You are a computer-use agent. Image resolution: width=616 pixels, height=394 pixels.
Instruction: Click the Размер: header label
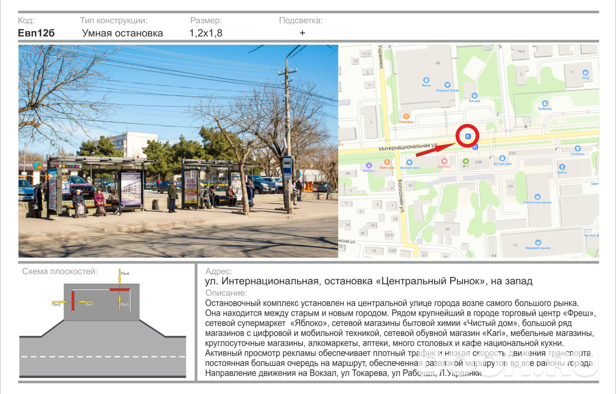(206, 21)
